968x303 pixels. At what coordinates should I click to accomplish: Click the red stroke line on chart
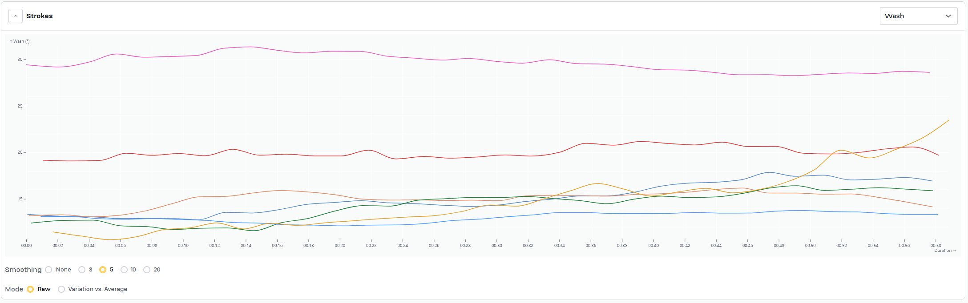[x=445, y=158]
